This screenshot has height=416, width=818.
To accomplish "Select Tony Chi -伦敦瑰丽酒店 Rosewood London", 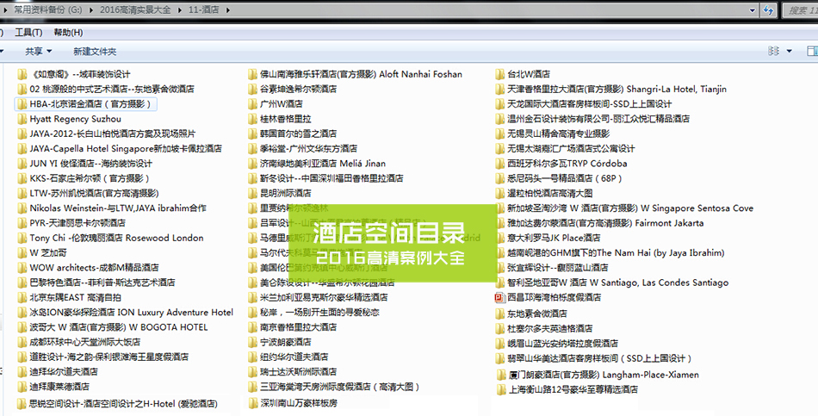I will 117,238.
